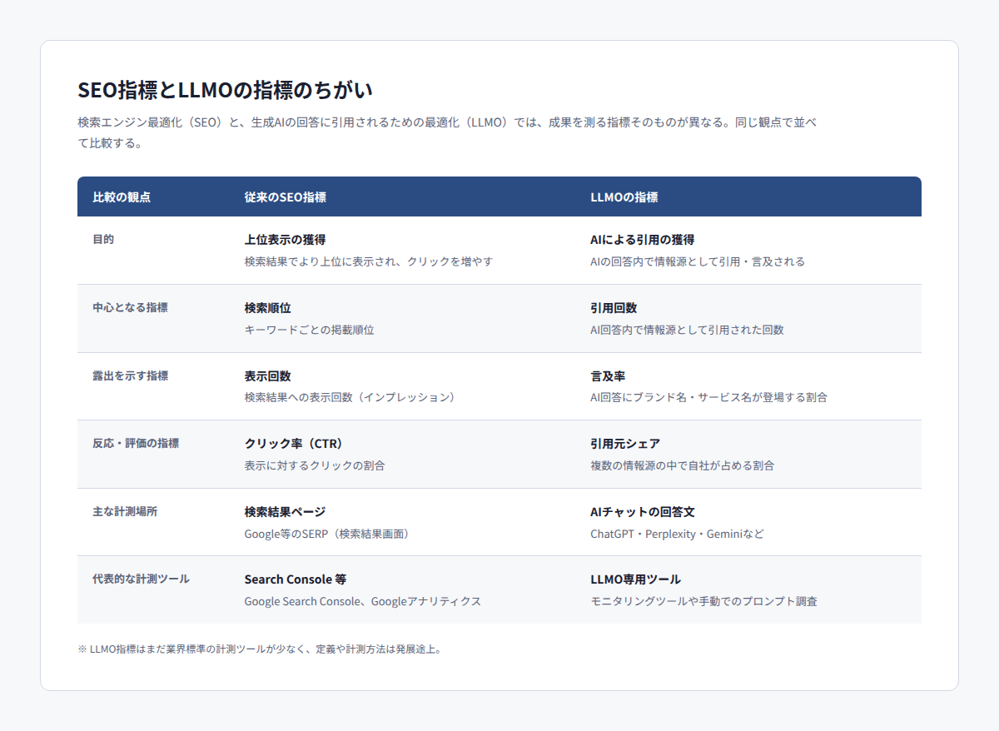The width and height of the screenshot is (999, 731).
Task: Select the cell title AIによる引用の獲得
Action: (642, 240)
